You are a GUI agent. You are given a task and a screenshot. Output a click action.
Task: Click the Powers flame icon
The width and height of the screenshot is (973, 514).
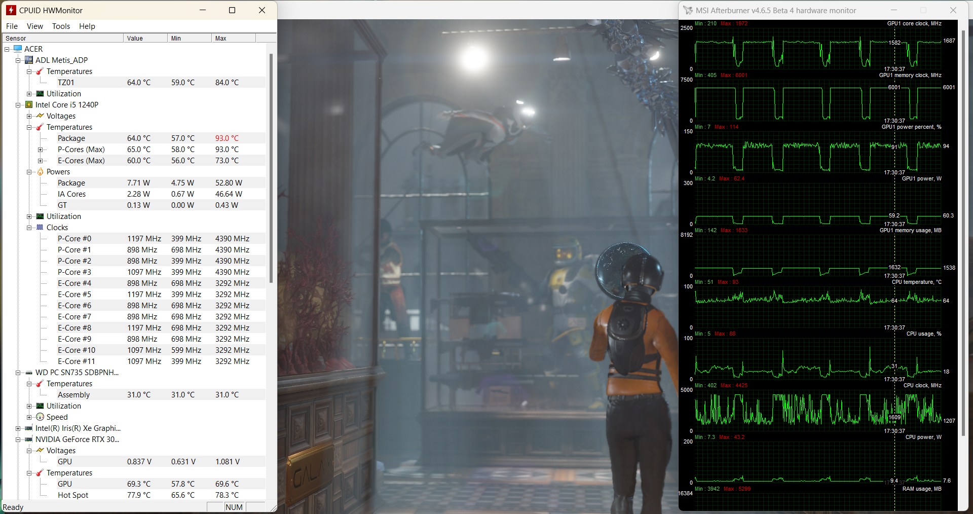click(x=41, y=172)
